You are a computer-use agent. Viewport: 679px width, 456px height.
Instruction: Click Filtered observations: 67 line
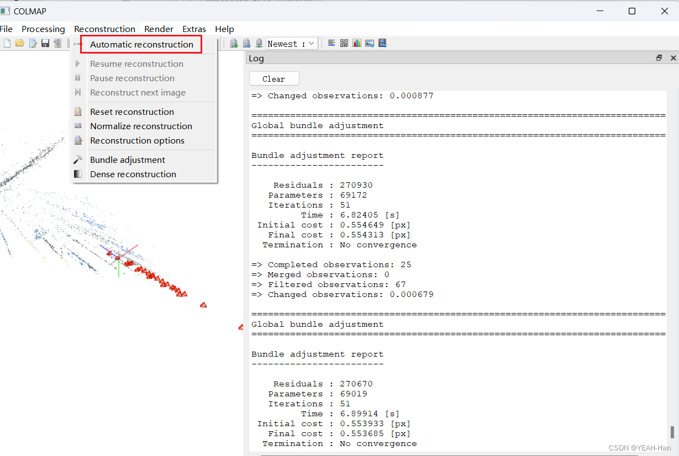tap(329, 284)
